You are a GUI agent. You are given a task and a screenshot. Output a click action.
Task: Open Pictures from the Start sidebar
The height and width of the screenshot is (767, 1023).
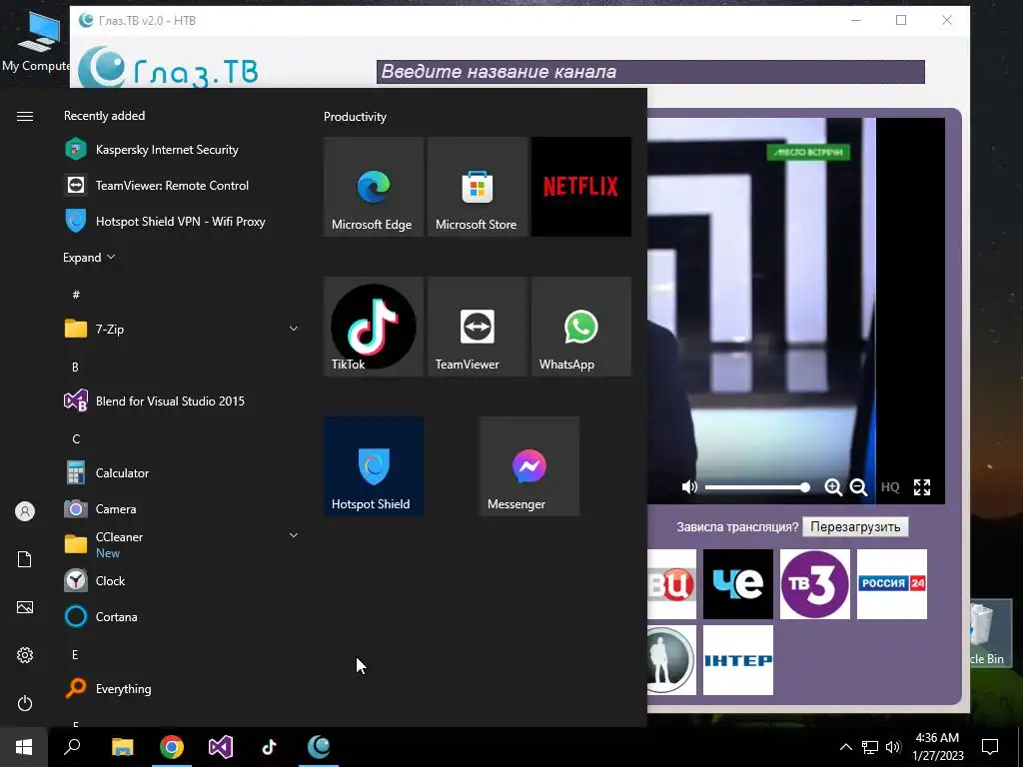point(25,607)
